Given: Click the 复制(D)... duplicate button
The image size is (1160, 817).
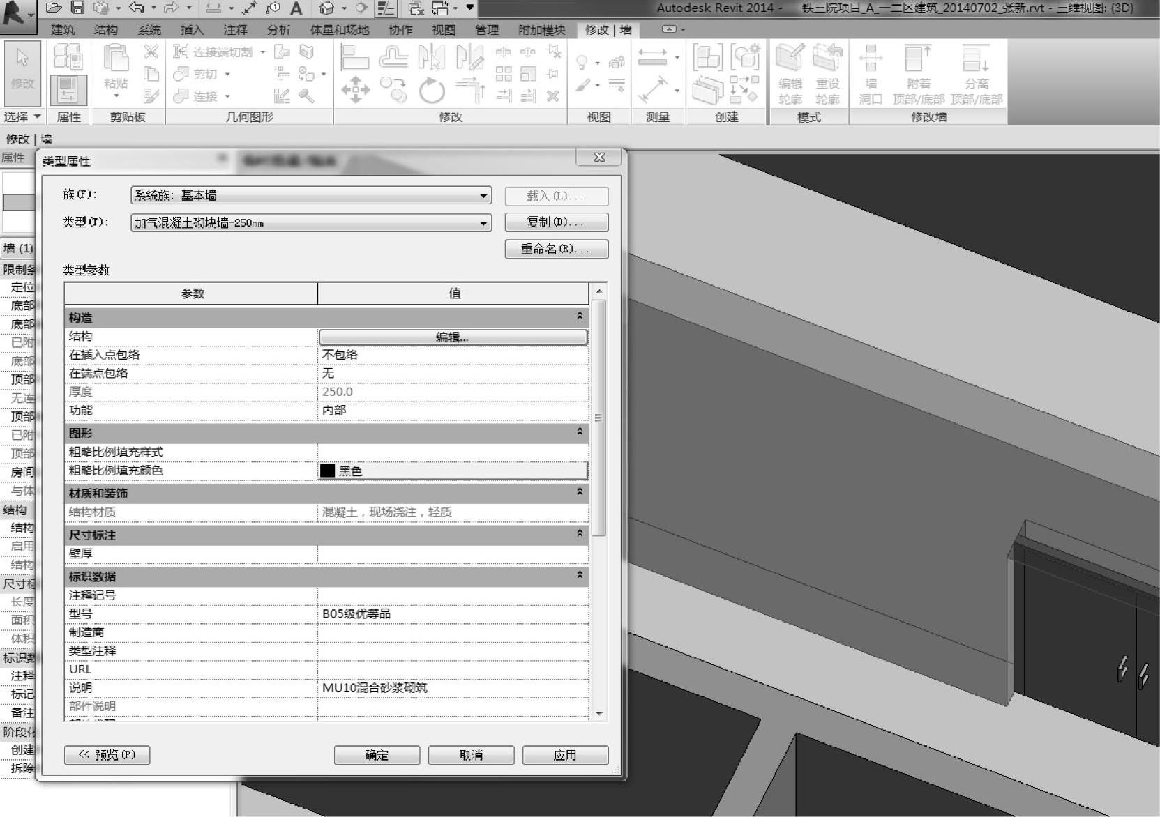Looking at the screenshot, I should click(x=557, y=222).
